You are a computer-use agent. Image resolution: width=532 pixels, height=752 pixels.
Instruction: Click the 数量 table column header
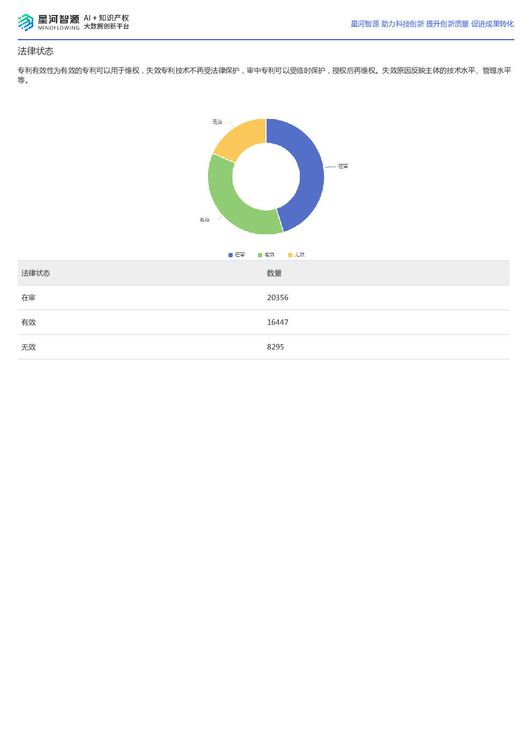274,273
